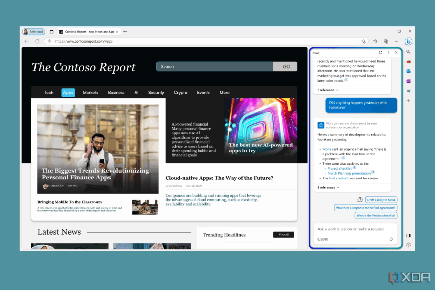Open the More dropdown in site navigation
The image size is (435, 290).
click(225, 93)
